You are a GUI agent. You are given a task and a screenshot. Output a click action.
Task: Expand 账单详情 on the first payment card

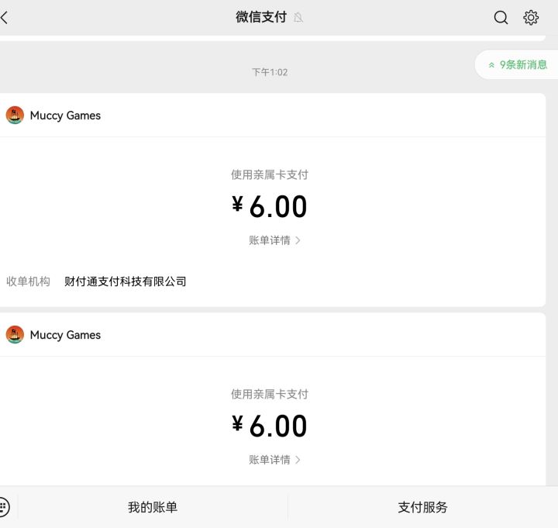coord(274,240)
